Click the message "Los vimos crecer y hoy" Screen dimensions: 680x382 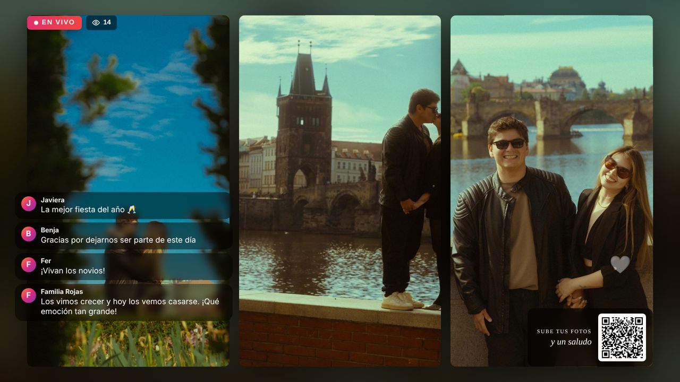tap(130, 306)
